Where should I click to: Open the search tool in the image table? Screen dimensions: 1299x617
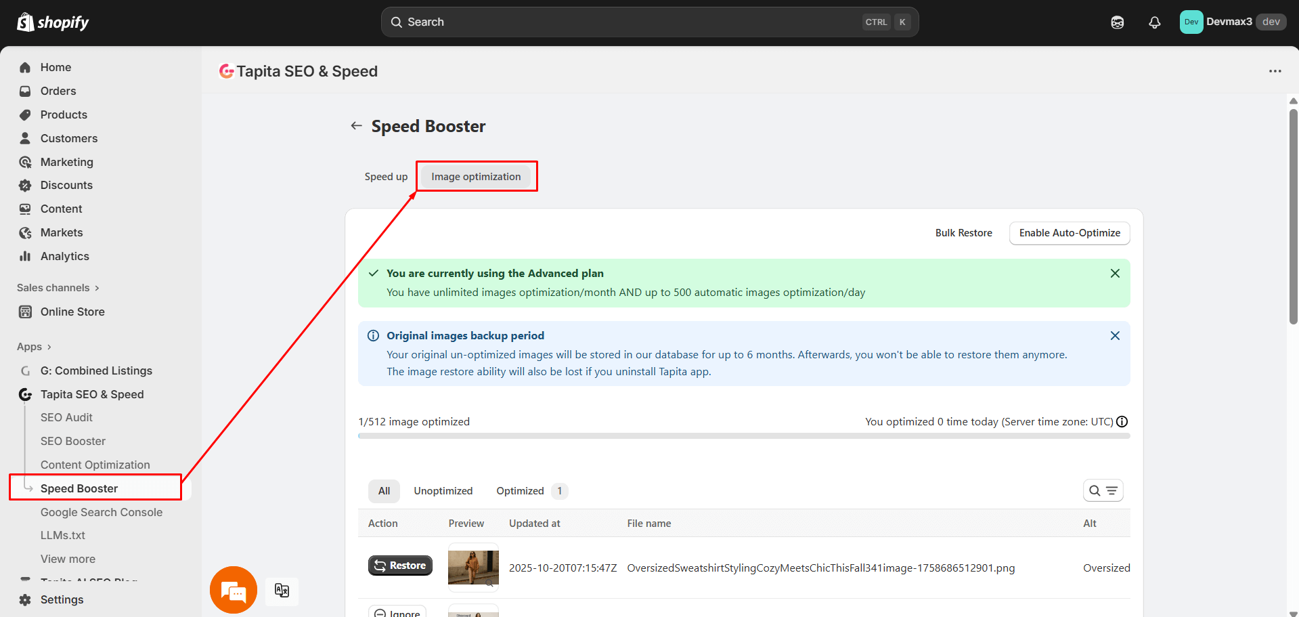click(x=1095, y=490)
